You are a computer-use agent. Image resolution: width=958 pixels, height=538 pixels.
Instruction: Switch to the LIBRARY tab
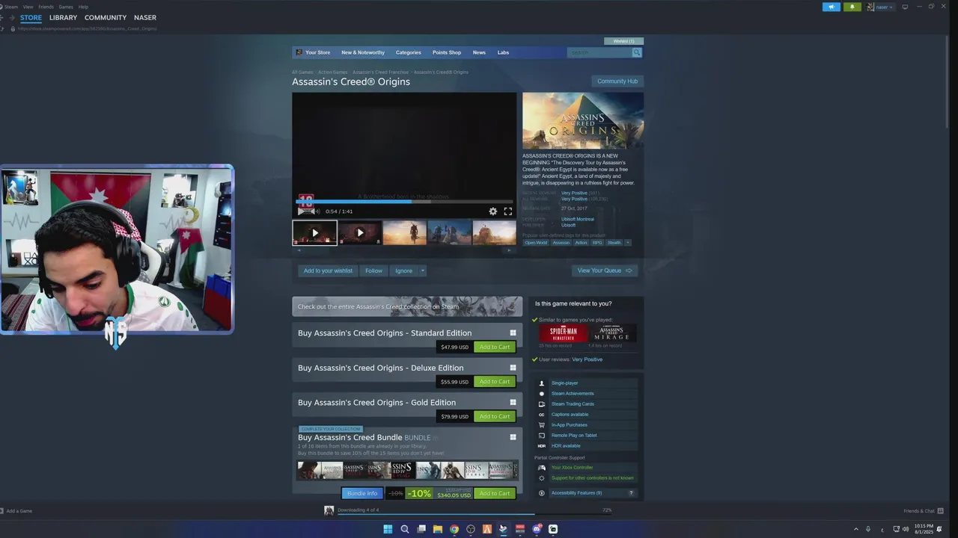[x=63, y=17]
